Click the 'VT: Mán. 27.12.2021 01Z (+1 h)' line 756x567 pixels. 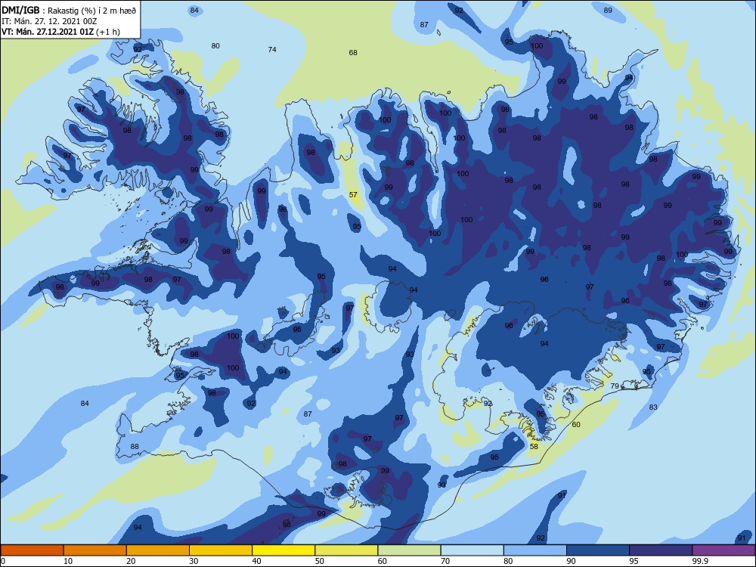pyautogui.click(x=60, y=32)
